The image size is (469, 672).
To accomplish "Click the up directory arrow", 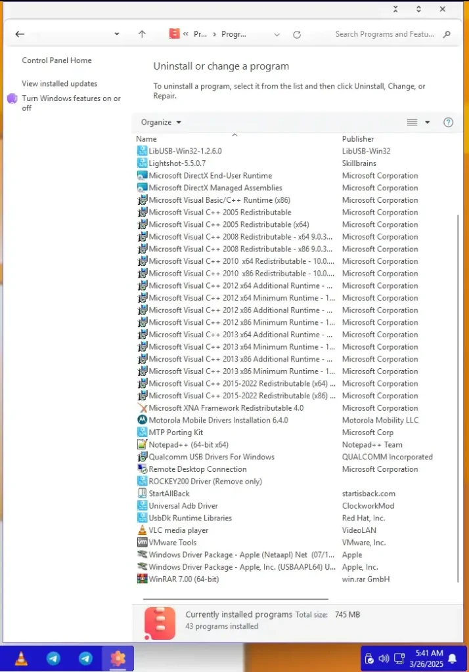I will pos(142,34).
